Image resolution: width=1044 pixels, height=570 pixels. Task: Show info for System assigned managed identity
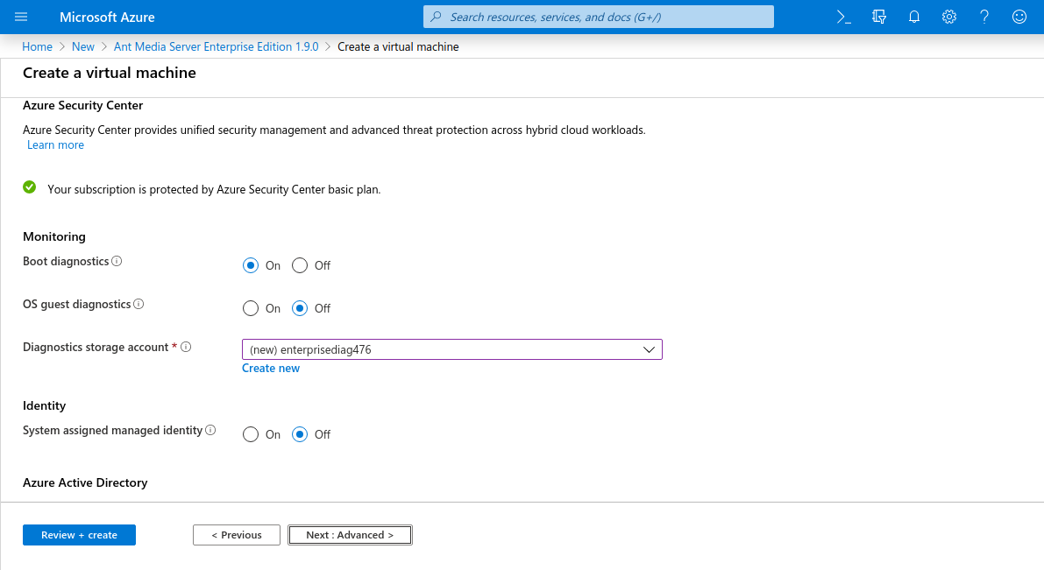click(x=210, y=430)
